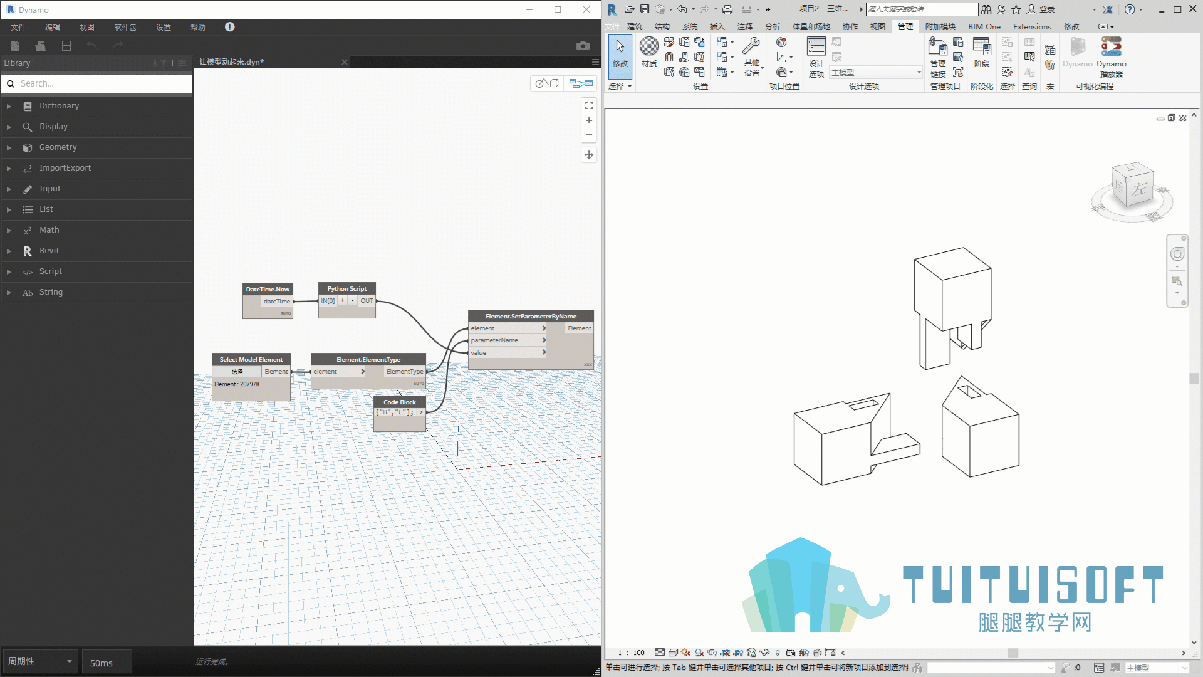Open the Phases (阶段) tool
The height and width of the screenshot is (677, 1203).
tap(982, 52)
